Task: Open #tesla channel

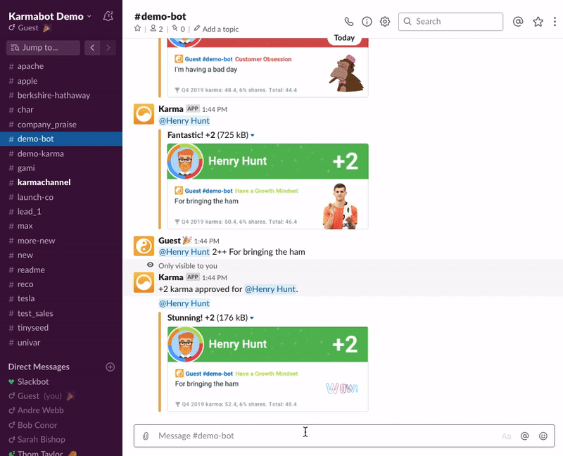Action: click(x=61, y=298)
